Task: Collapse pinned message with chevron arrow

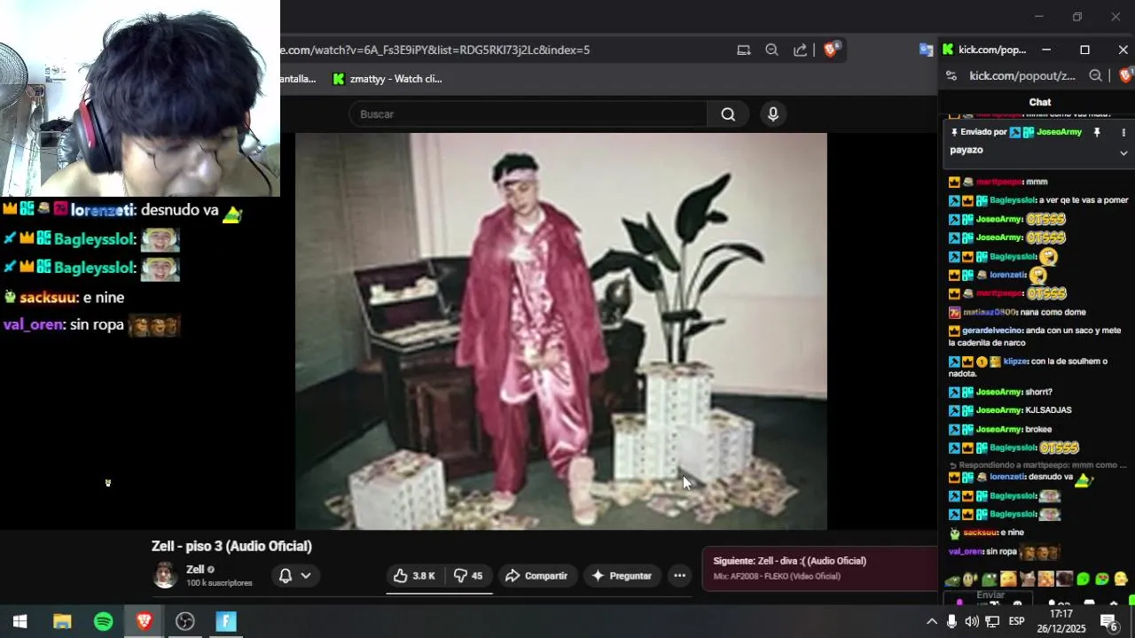Action: (1123, 152)
